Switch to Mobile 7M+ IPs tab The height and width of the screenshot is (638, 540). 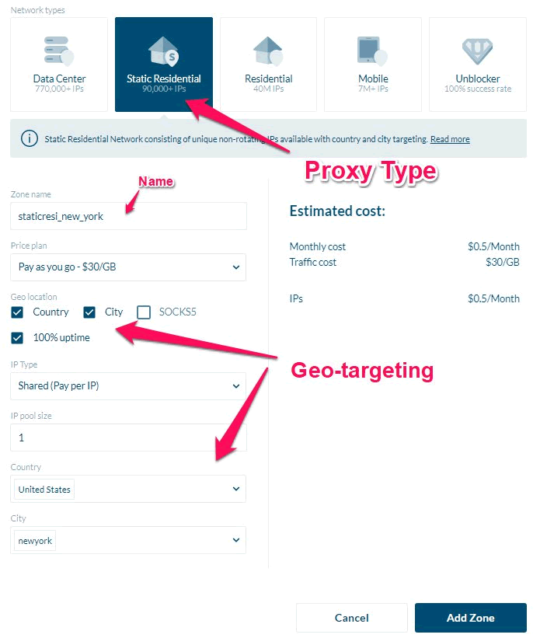click(373, 64)
